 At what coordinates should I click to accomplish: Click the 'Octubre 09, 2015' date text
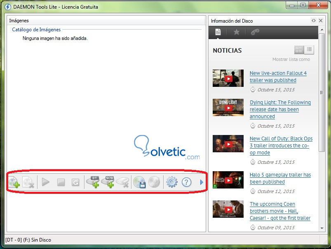(x=276, y=228)
